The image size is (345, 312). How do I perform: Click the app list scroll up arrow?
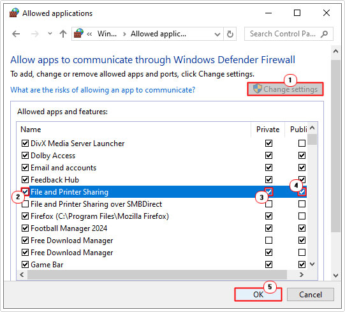312,128
